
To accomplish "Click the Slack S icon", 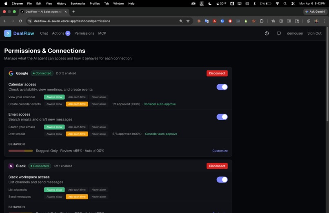I will pyautogui.click(x=11, y=166).
